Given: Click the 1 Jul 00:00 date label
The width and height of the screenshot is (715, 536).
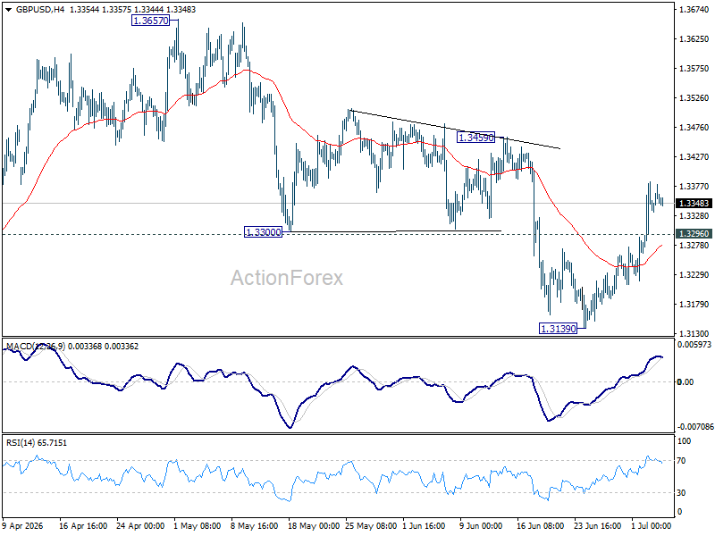Looking at the screenshot, I should (652, 526).
